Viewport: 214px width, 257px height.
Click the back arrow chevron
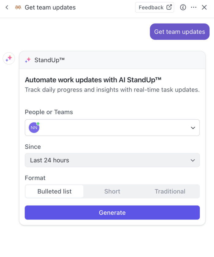pos(7,7)
